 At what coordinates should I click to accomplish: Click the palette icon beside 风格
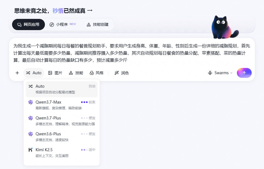[x=91, y=73]
